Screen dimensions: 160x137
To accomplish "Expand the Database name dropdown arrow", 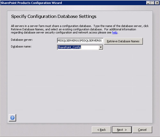I will (x=101, y=47).
